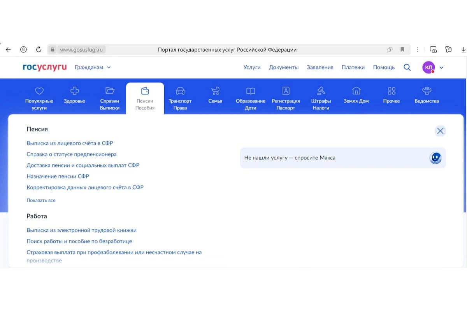Click the bookmark icon in the address bar

pos(402,49)
